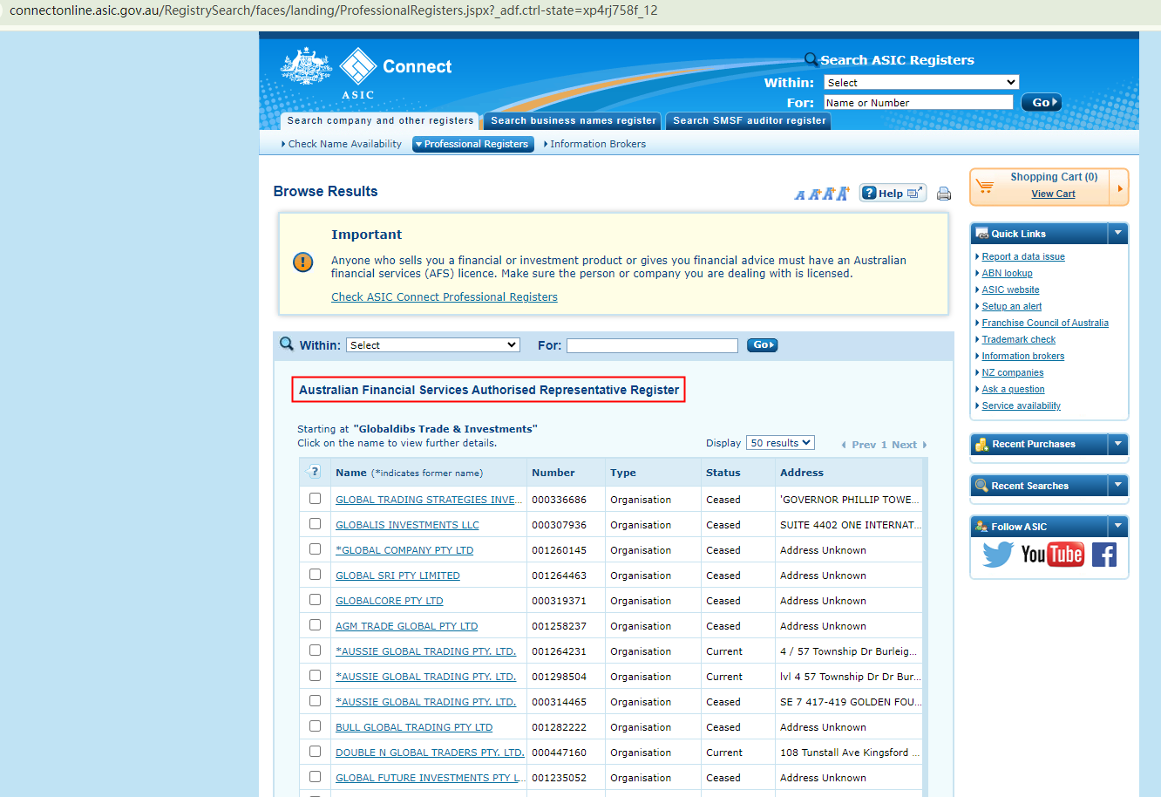Open DOUBLE N GLOBAL TRADERS PTY. LTD. details
The height and width of the screenshot is (797, 1161).
[430, 753]
